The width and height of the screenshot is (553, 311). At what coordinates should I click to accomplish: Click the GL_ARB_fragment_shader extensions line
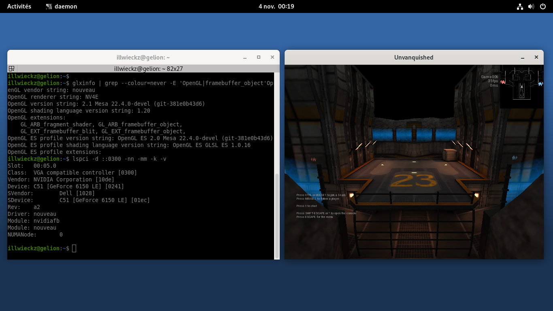(x=102, y=124)
